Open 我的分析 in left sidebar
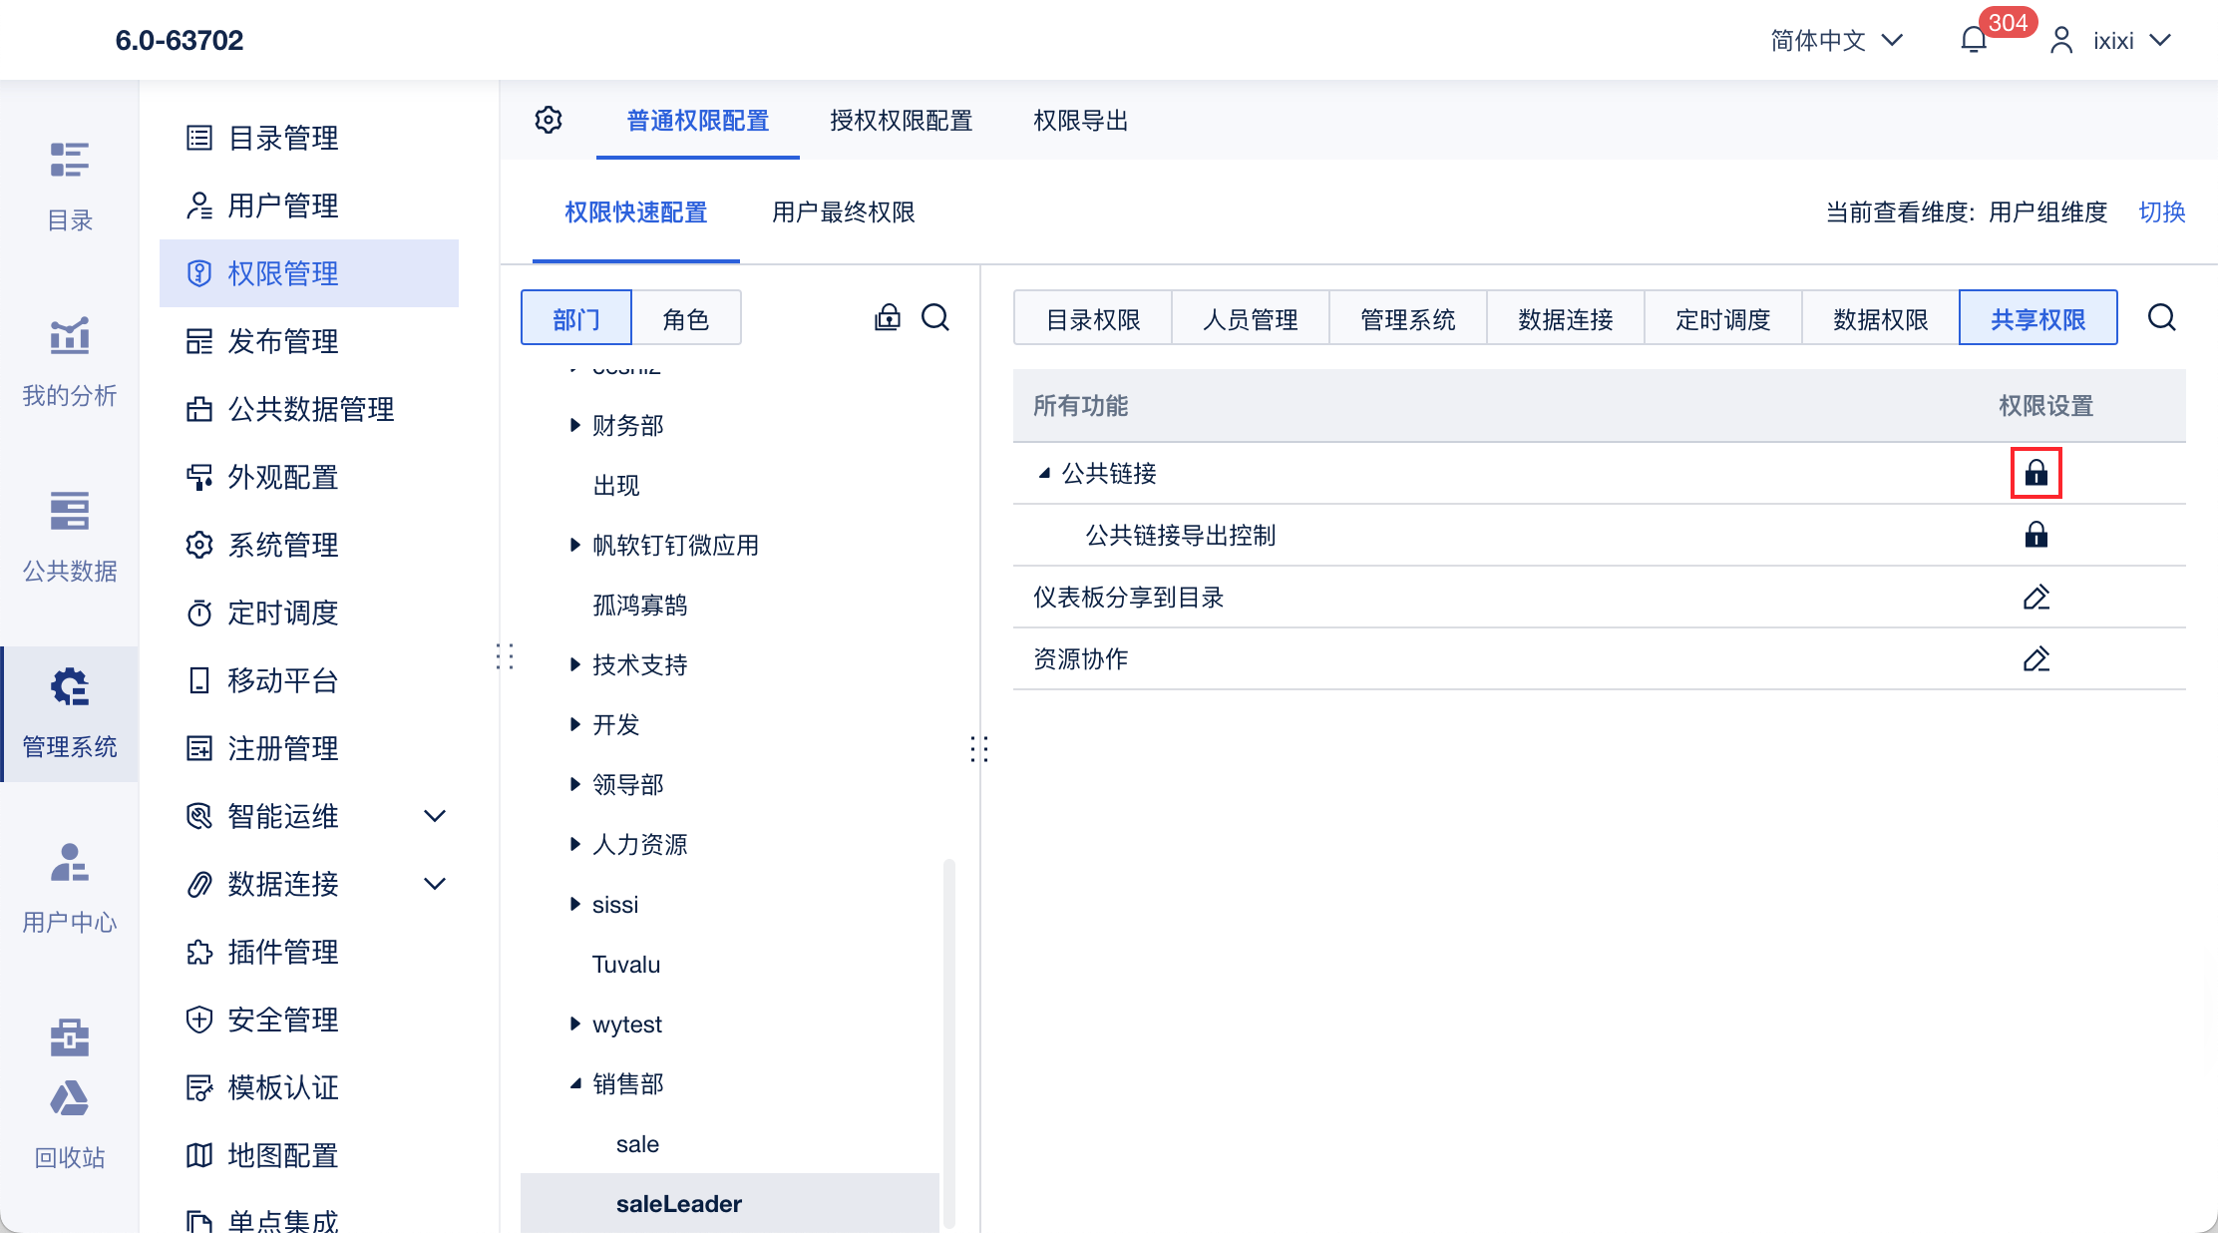2218x1233 pixels. click(x=70, y=361)
